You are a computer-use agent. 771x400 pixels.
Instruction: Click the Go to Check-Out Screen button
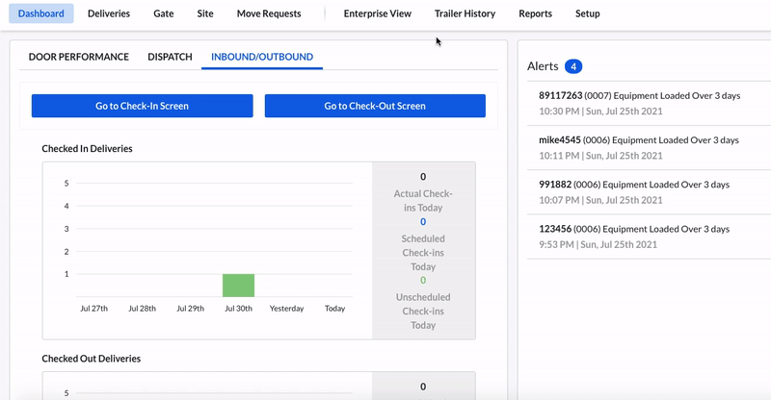click(375, 106)
